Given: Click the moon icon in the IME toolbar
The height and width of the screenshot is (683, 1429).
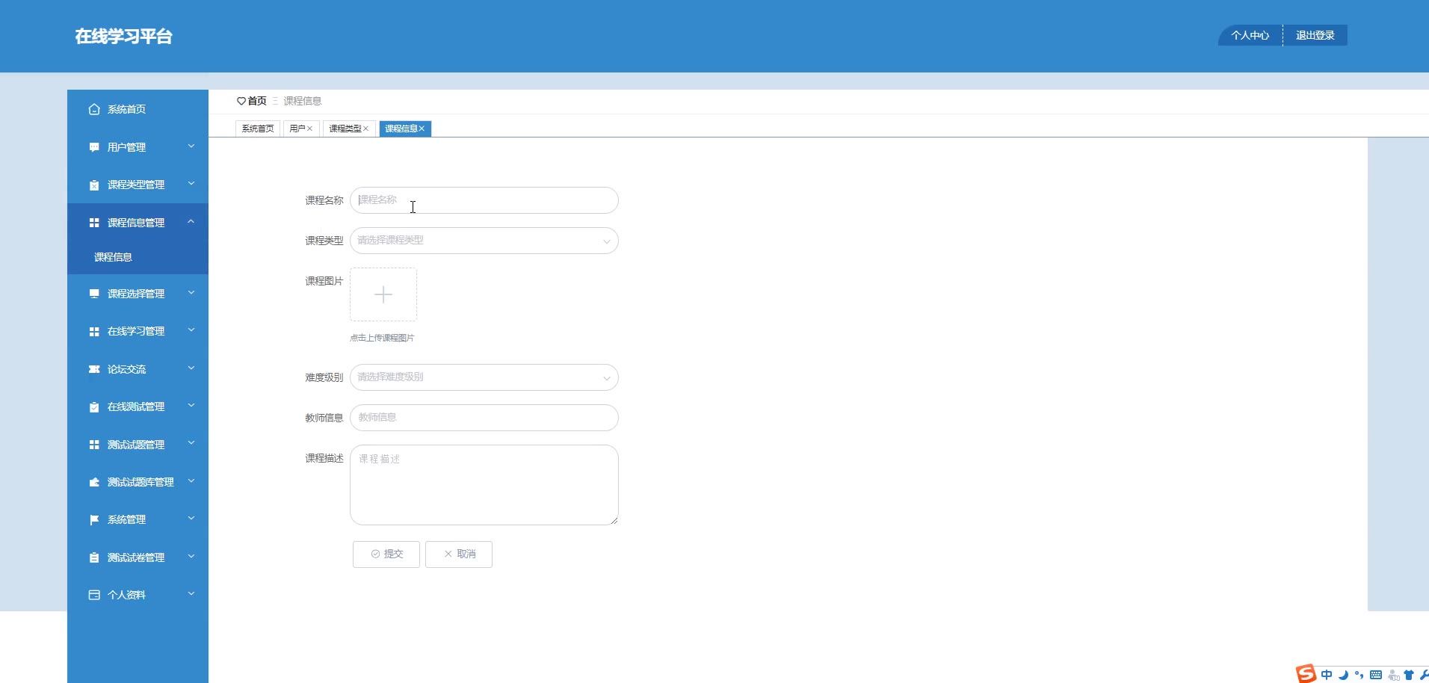Looking at the screenshot, I should [x=1343, y=675].
